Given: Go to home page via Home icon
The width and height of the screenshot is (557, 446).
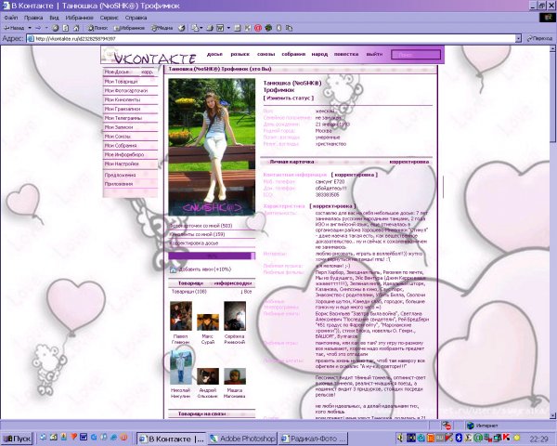Looking at the screenshot, I should [76, 28].
